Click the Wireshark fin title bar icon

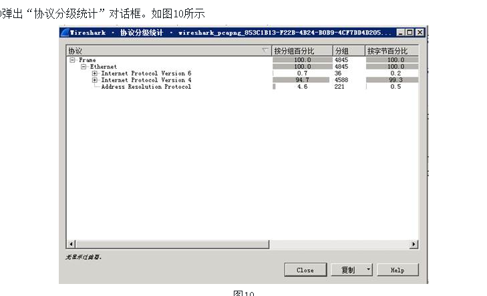[x=65, y=32]
